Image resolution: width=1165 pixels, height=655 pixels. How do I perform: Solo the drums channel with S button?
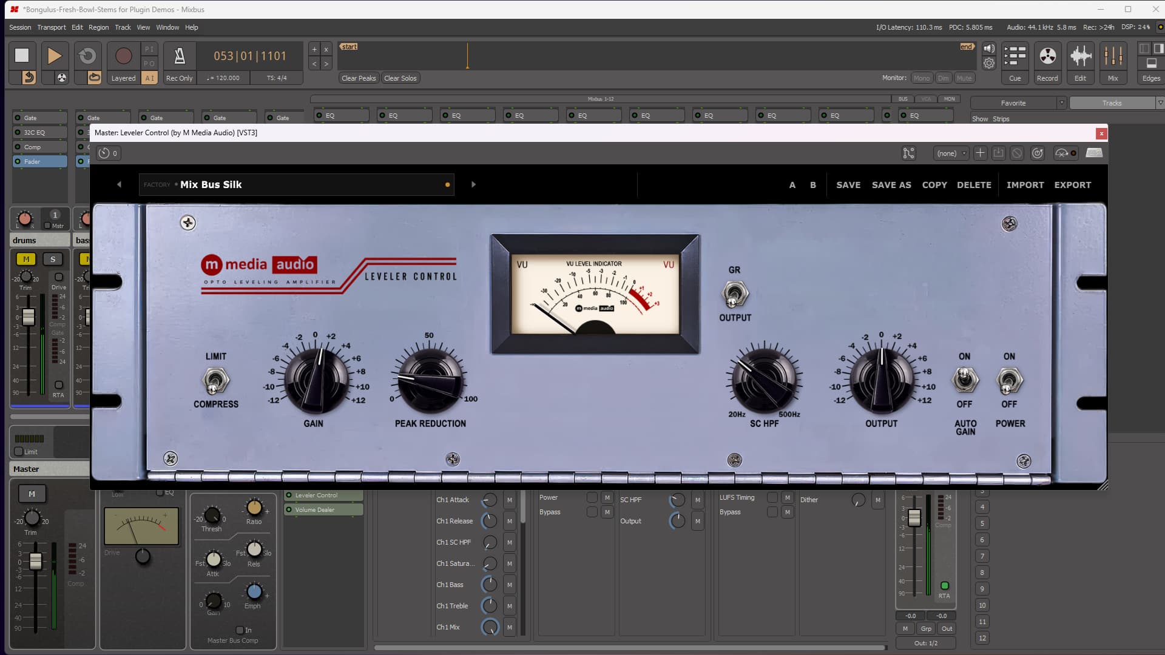[x=53, y=259]
